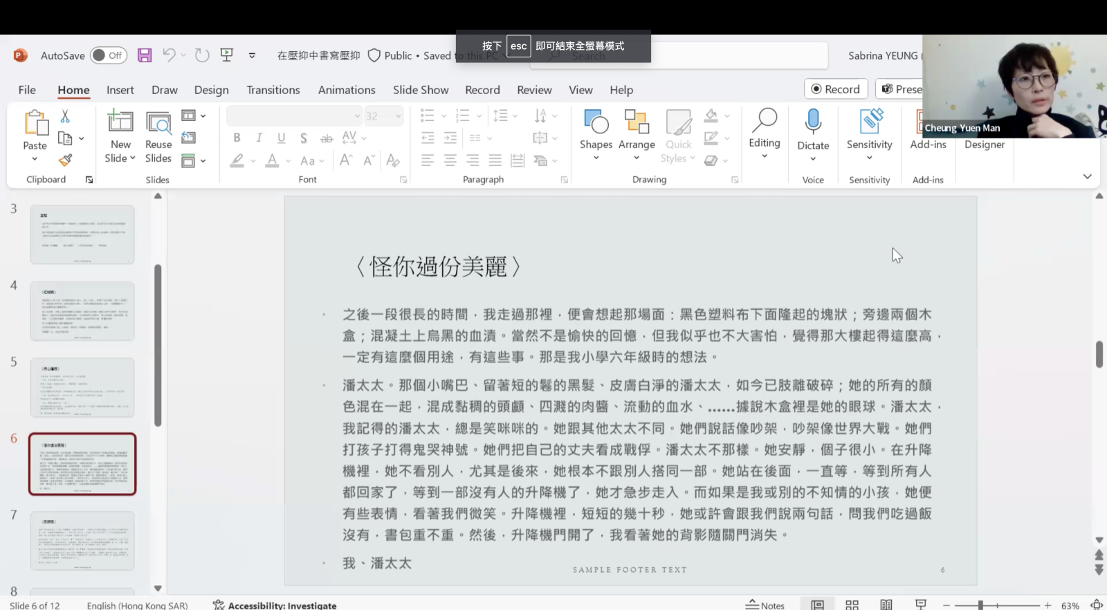The width and height of the screenshot is (1107, 610).
Task: Click the New Slide icon
Action: [120, 122]
